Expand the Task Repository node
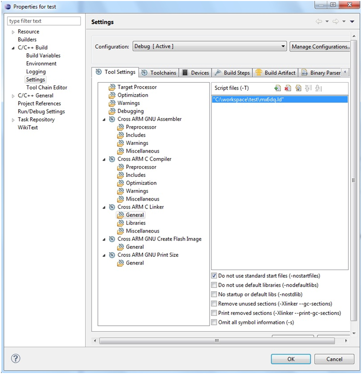The height and width of the screenshot is (374, 362). pyautogui.click(x=13, y=120)
